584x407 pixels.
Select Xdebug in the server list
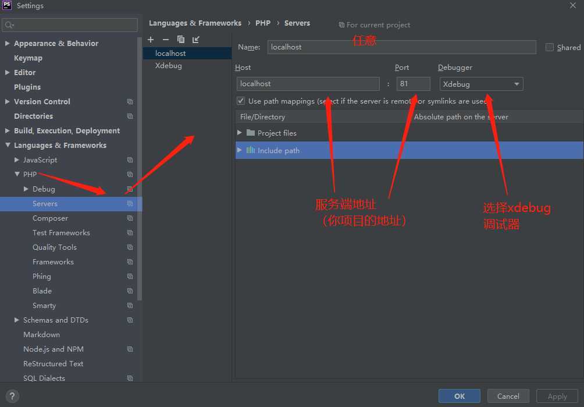[187, 66]
